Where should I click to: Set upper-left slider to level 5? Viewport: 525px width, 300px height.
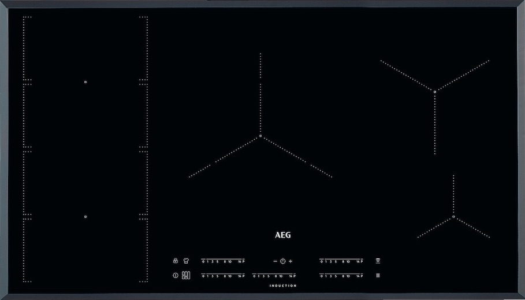[x=217, y=261]
